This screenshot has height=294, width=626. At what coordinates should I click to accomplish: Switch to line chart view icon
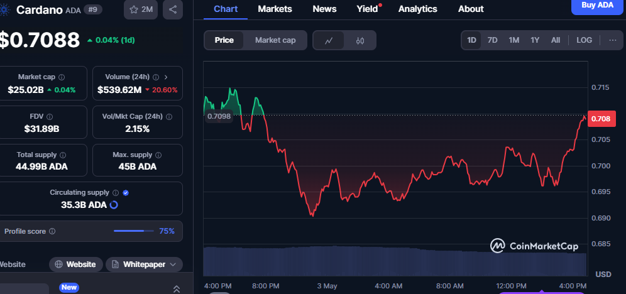point(329,40)
